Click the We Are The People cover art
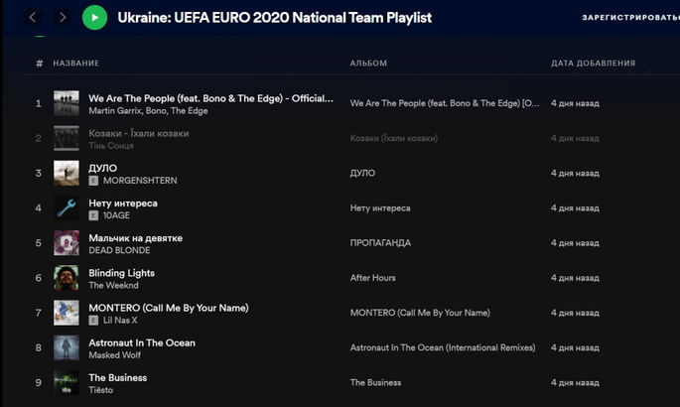Screen dimensions: 680x407 click(67, 103)
